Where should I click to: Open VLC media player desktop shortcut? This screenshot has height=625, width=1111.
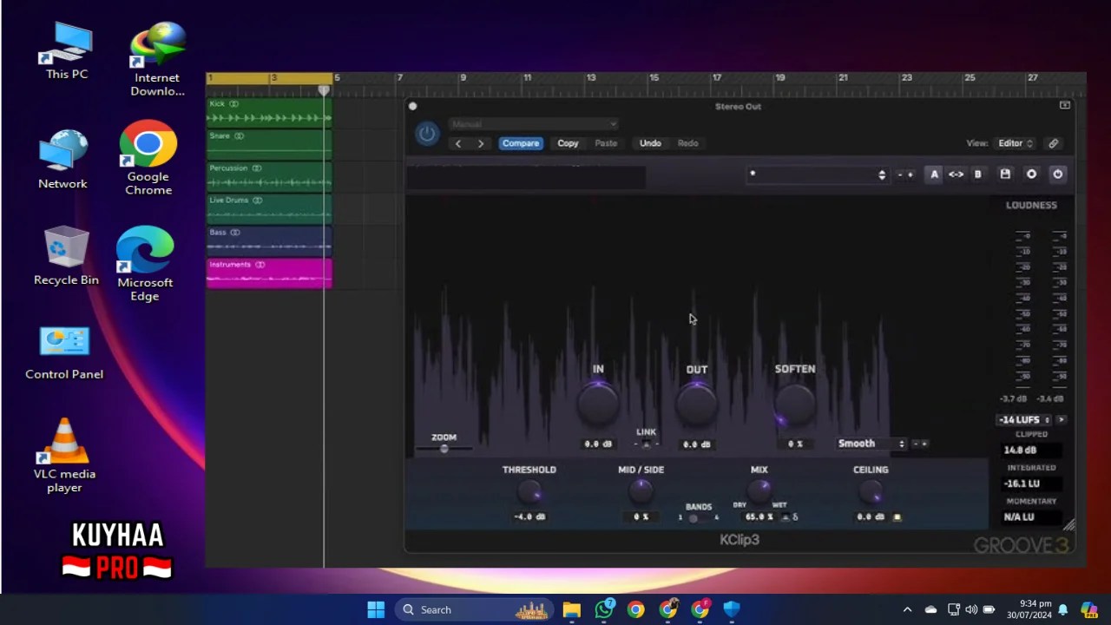[64, 455]
